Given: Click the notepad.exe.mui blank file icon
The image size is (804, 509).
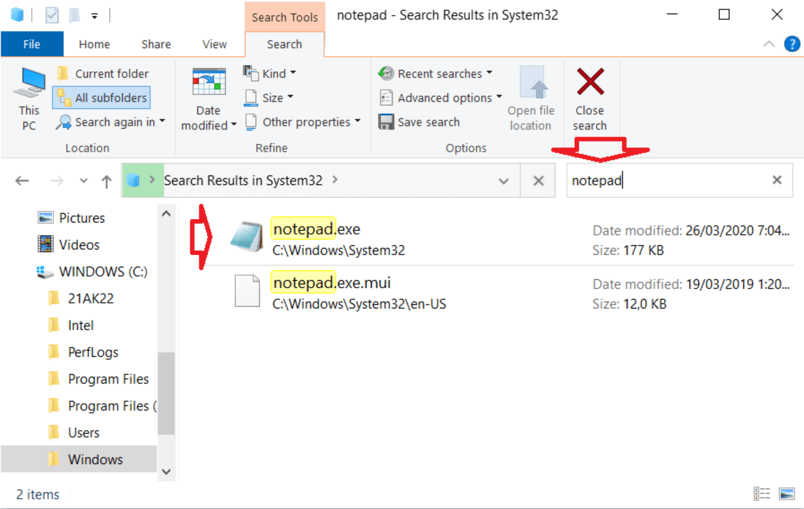Looking at the screenshot, I should click(247, 290).
